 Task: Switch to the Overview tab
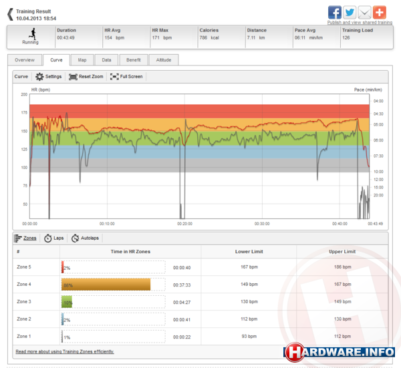[x=25, y=60]
